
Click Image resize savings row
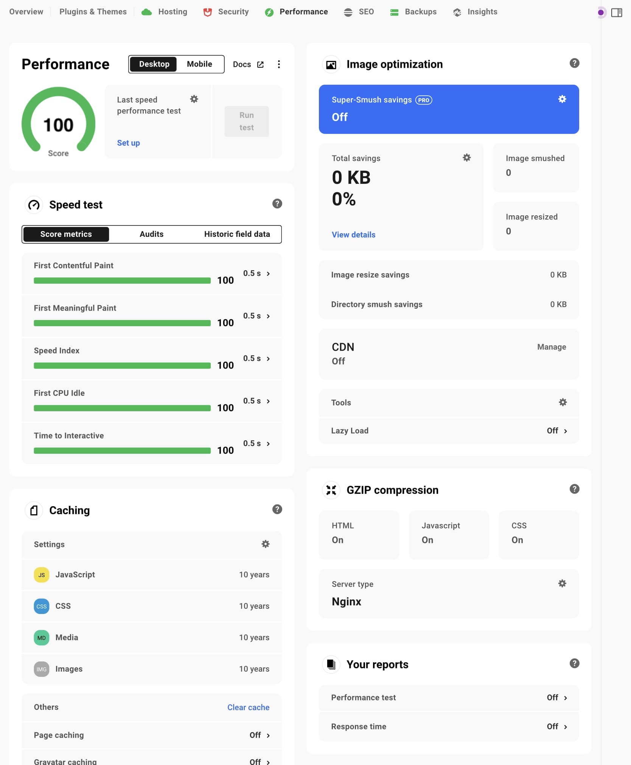pyautogui.click(x=449, y=275)
